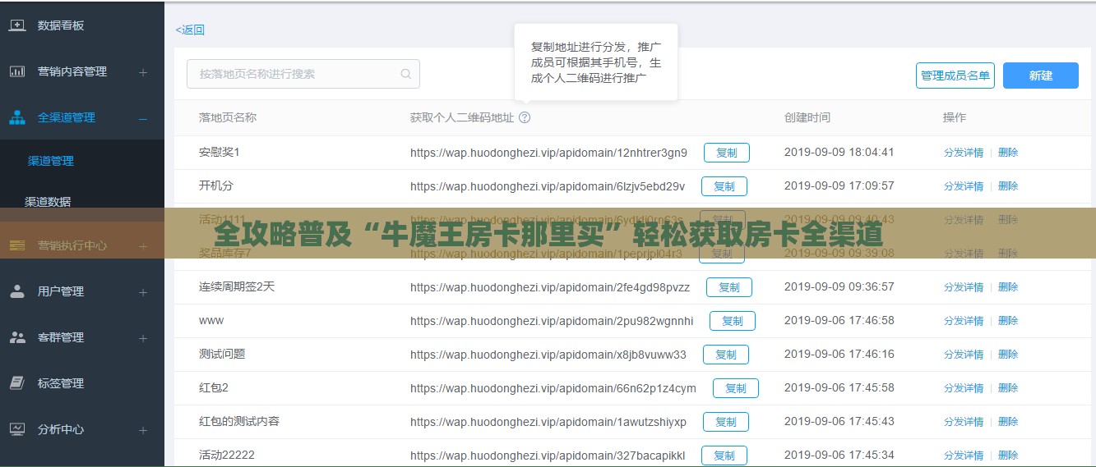Click the 客群管理 group icon
The image size is (1096, 467).
pyautogui.click(x=17, y=337)
